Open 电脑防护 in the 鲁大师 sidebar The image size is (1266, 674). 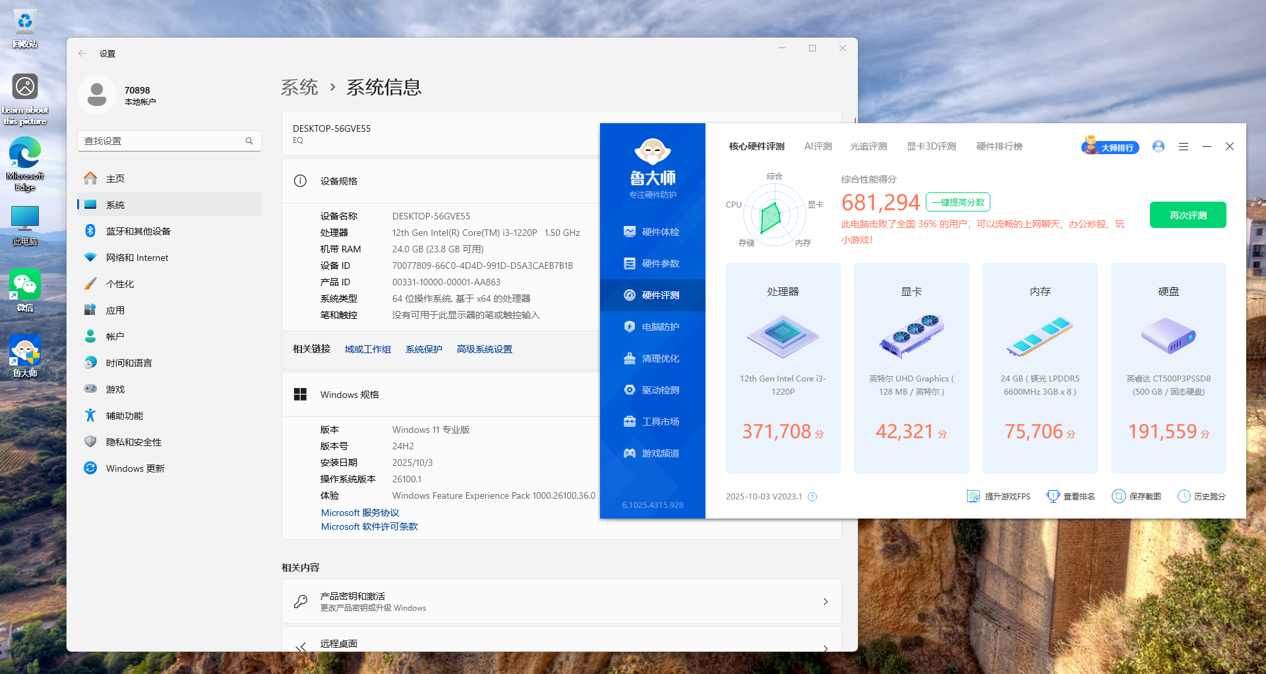652,327
